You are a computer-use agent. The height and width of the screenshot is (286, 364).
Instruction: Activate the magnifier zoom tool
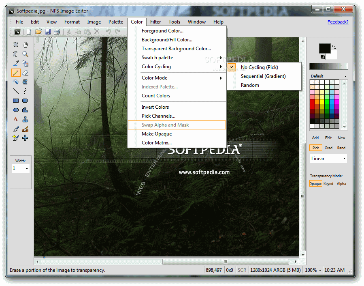pos(25,54)
